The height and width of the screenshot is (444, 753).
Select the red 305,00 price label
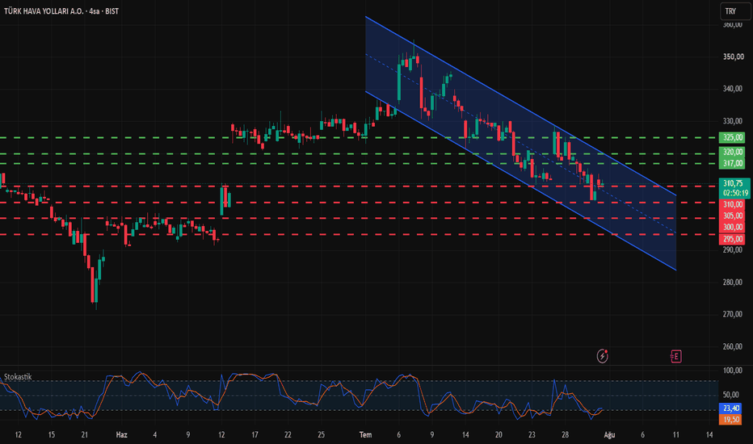pos(733,216)
